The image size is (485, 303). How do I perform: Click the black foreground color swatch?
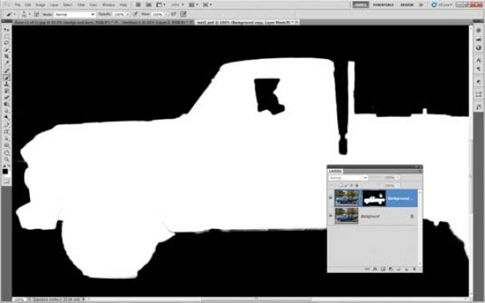coord(5,171)
